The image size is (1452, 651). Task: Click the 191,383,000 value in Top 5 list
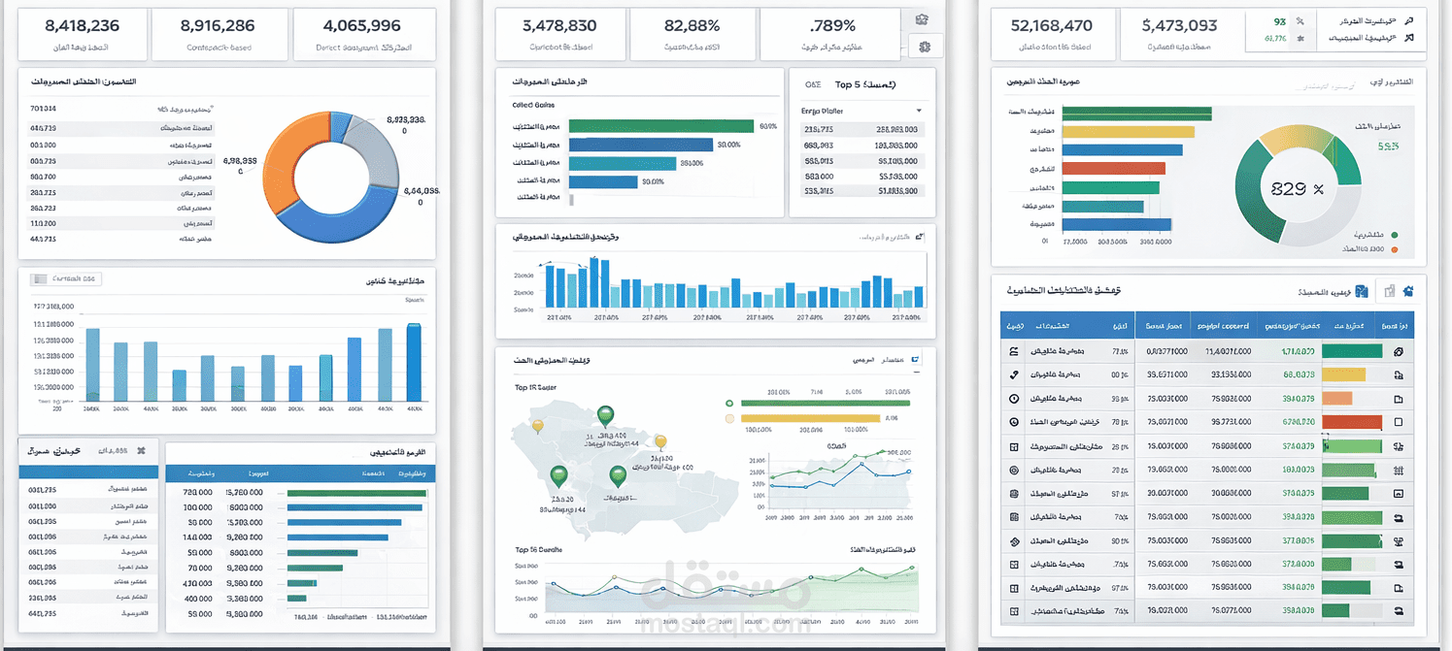click(x=897, y=146)
